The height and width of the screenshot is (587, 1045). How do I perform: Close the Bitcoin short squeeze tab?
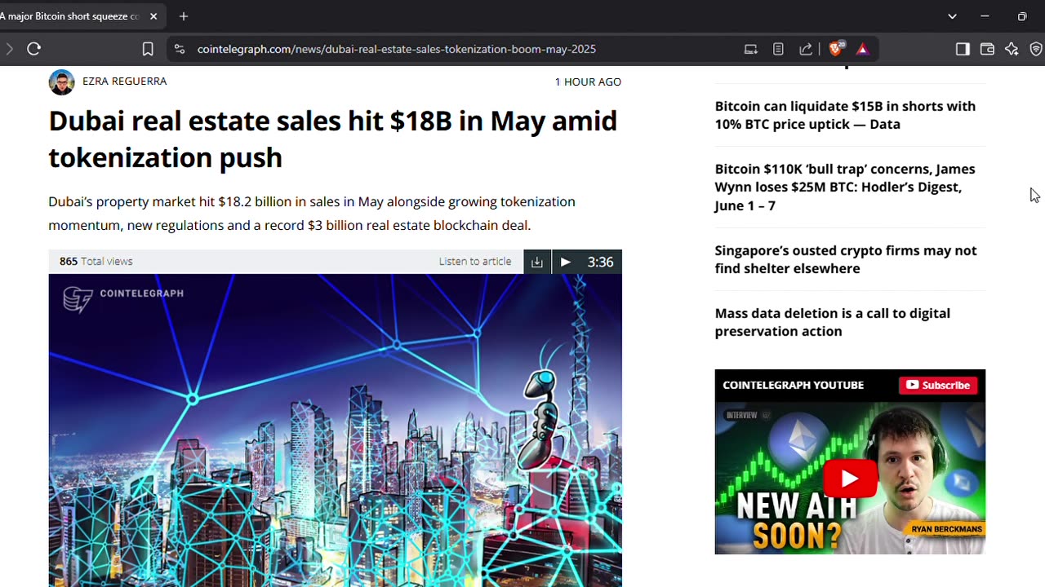point(153,16)
